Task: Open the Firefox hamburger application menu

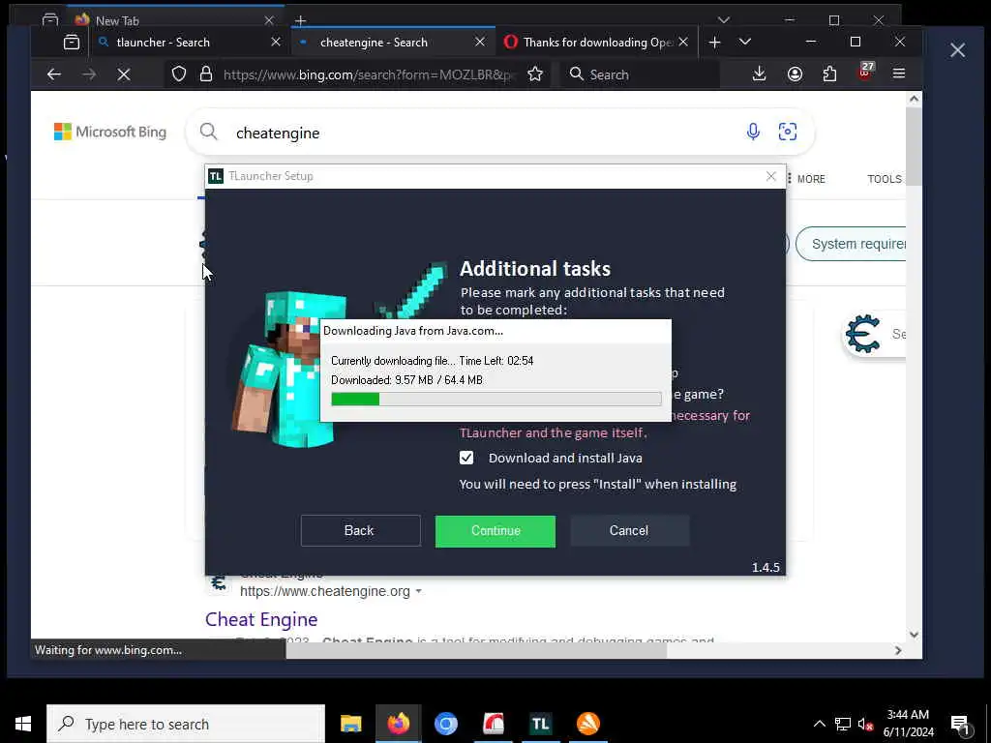Action: [899, 74]
